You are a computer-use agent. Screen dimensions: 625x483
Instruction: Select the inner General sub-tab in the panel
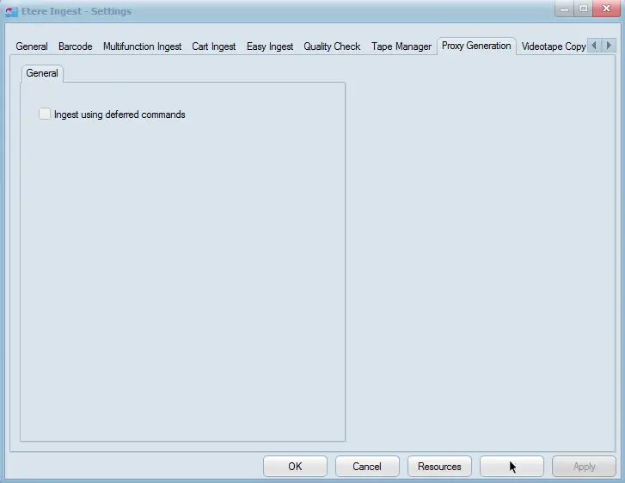pos(42,73)
